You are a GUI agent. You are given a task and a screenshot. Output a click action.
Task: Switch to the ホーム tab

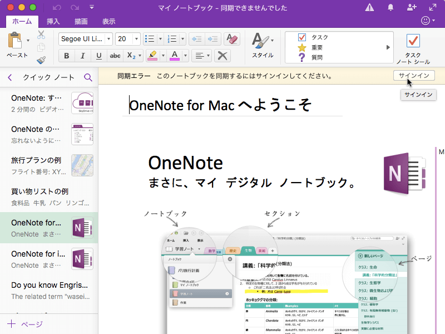(x=22, y=21)
